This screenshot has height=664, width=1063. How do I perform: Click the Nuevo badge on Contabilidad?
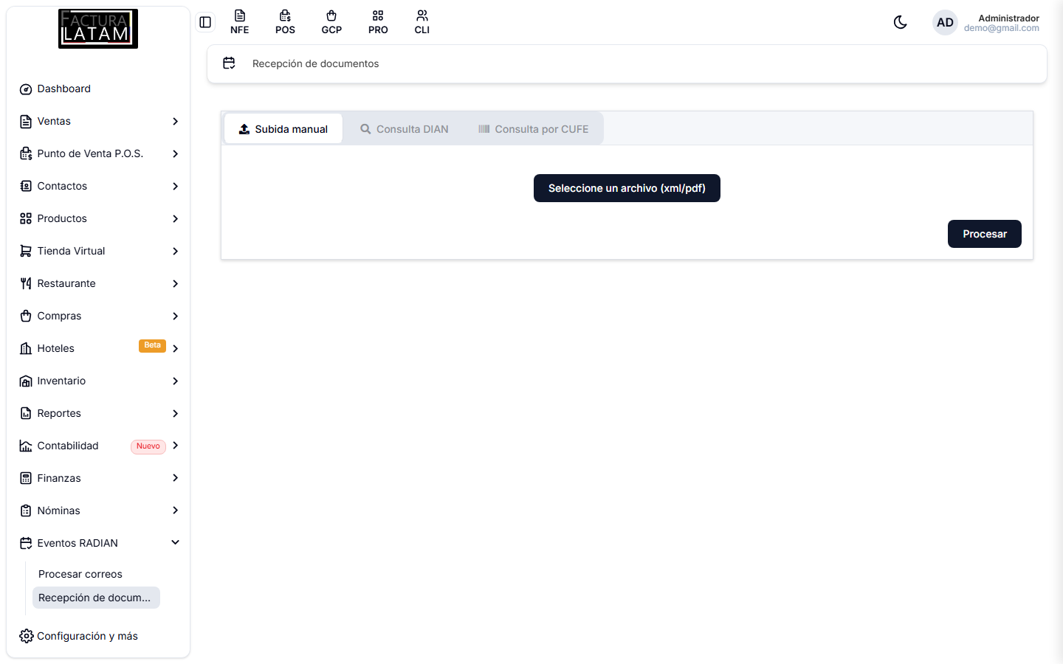[x=148, y=446]
